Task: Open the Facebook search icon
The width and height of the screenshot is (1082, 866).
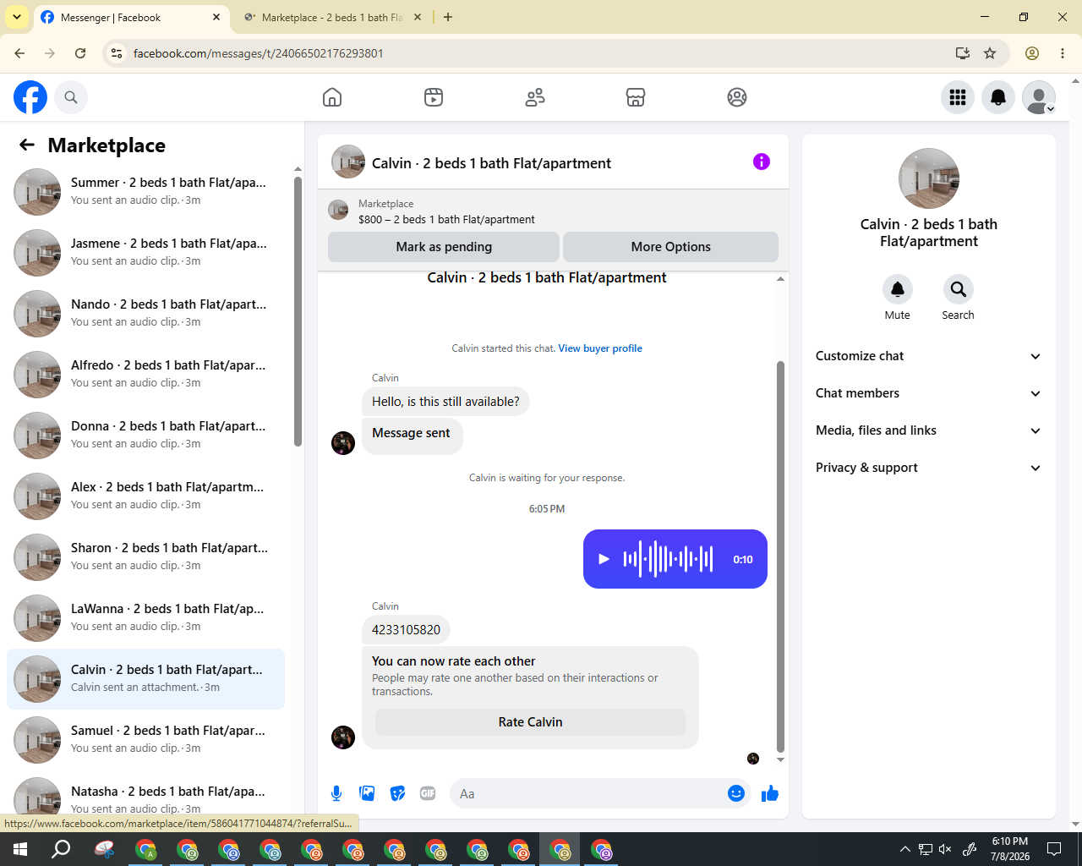Action: [71, 97]
